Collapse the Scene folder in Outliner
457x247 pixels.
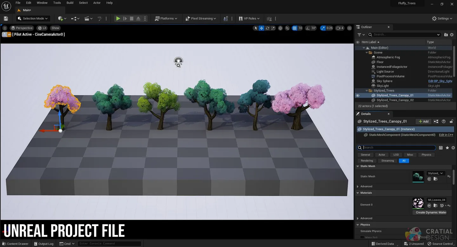click(367, 53)
